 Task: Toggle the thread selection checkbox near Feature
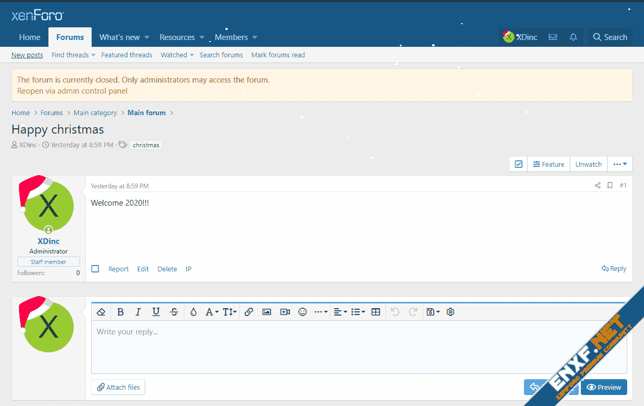[519, 164]
